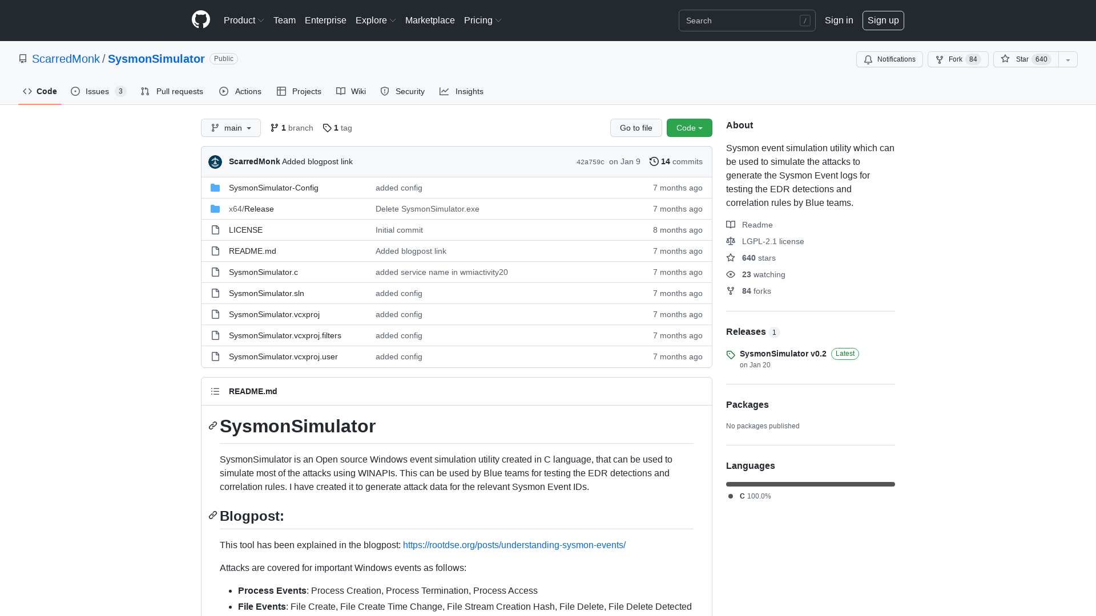Screen dimensions: 1096x616
Task: Click the SysmonSimulator.vcxproj.filters file icon
Action: 215,335
